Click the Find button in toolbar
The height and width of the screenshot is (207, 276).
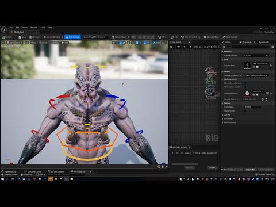pos(175,37)
